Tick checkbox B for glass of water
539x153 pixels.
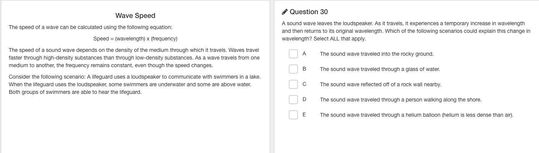point(293,69)
